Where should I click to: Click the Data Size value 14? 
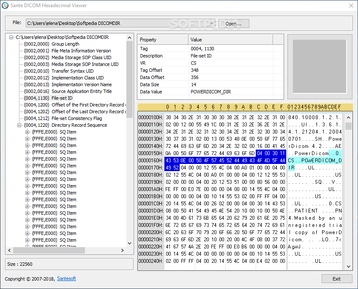click(x=194, y=85)
